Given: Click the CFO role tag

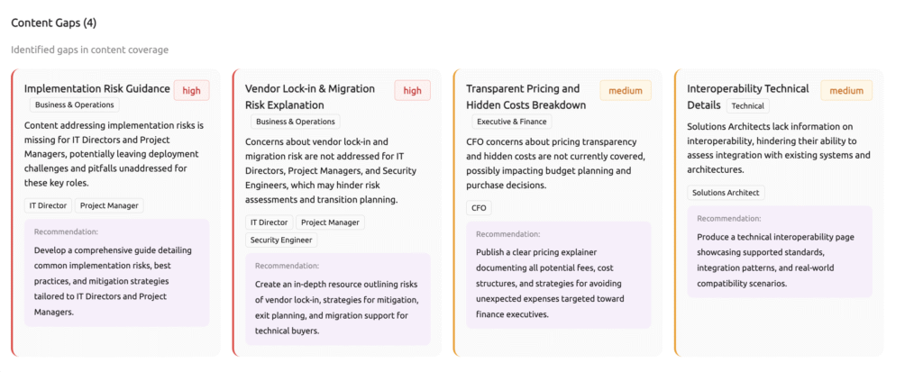Looking at the screenshot, I should (478, 207).
